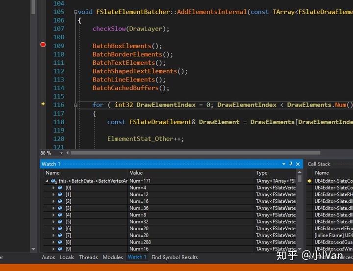This screenshot has width=353, height=271.
Task: Expand watch element [1]
Action: tap(53, 194)
